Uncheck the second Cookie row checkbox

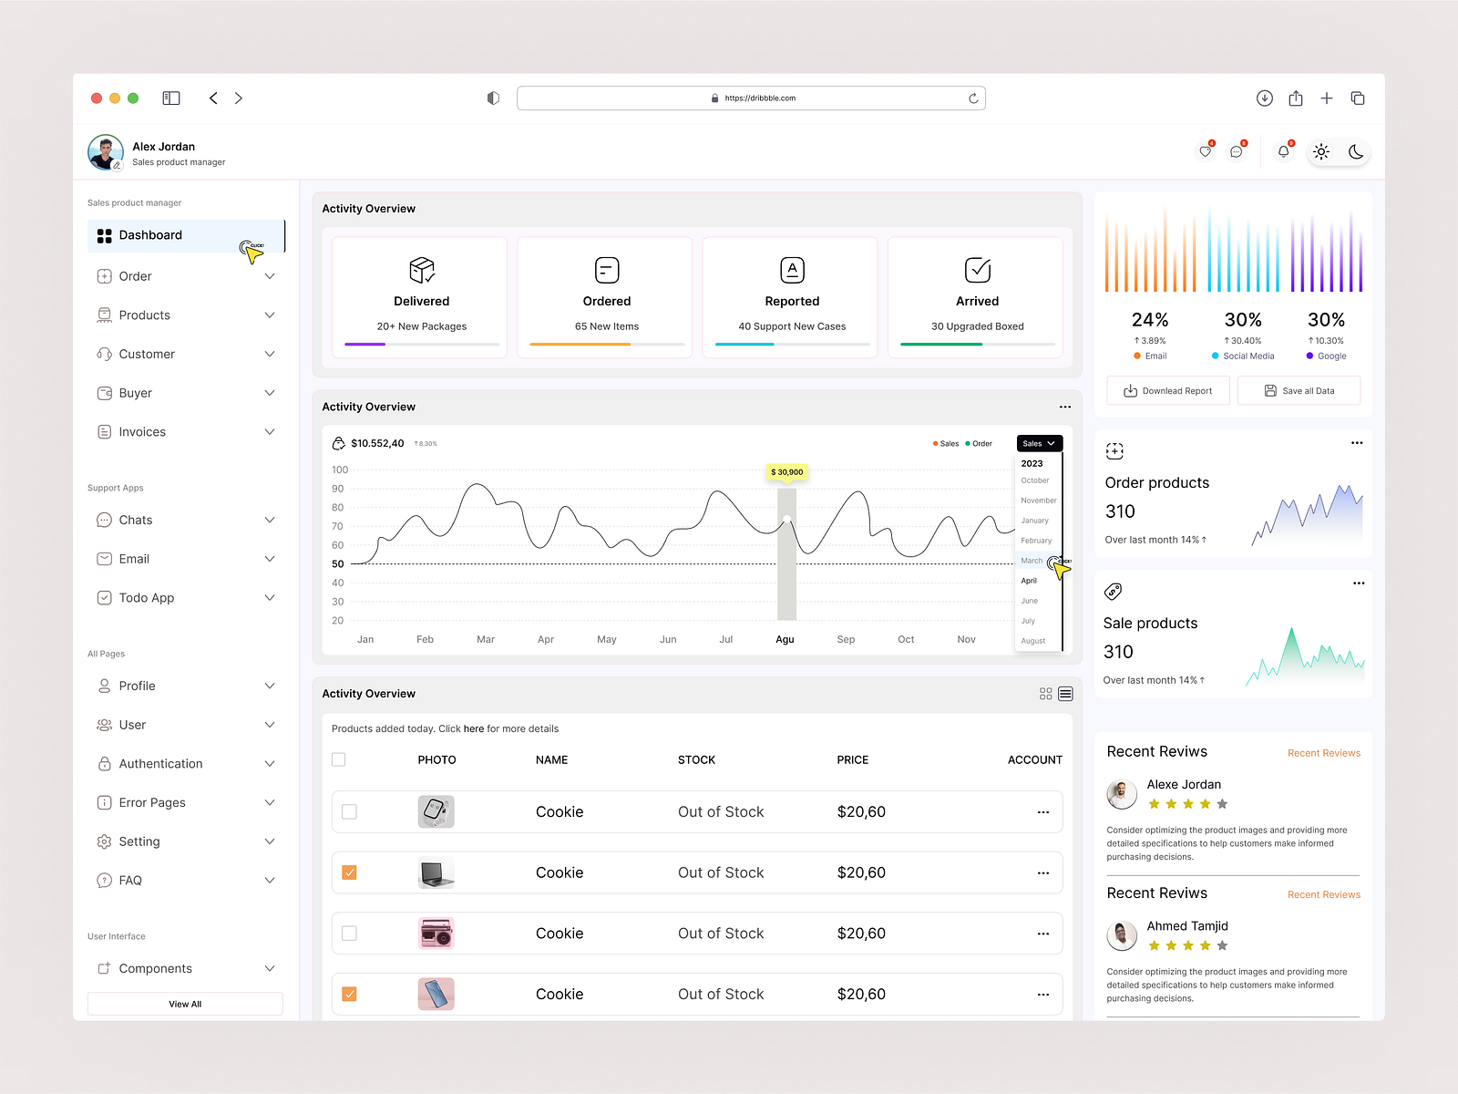pos(349,872)
